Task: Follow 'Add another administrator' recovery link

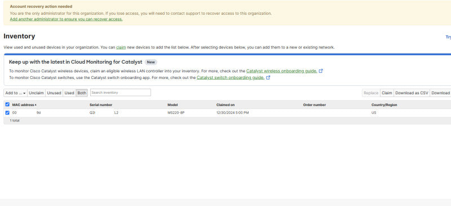Action: [66, 19]
